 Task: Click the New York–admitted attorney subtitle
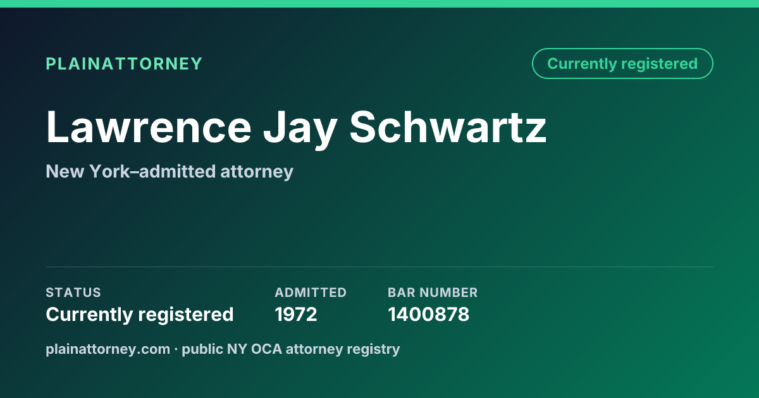[170, 171]
